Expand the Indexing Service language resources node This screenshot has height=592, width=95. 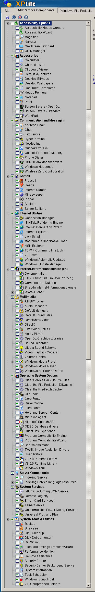(x=13, y=482)
